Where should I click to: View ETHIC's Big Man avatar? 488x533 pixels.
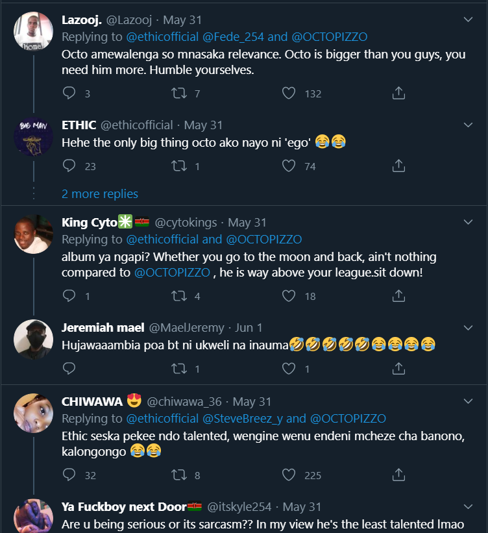coord(33,136)
